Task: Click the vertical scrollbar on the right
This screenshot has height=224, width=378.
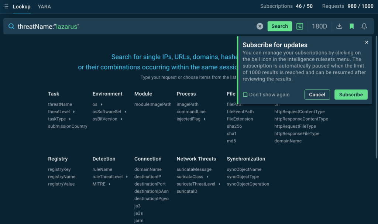Action: [x=376, y=96]
